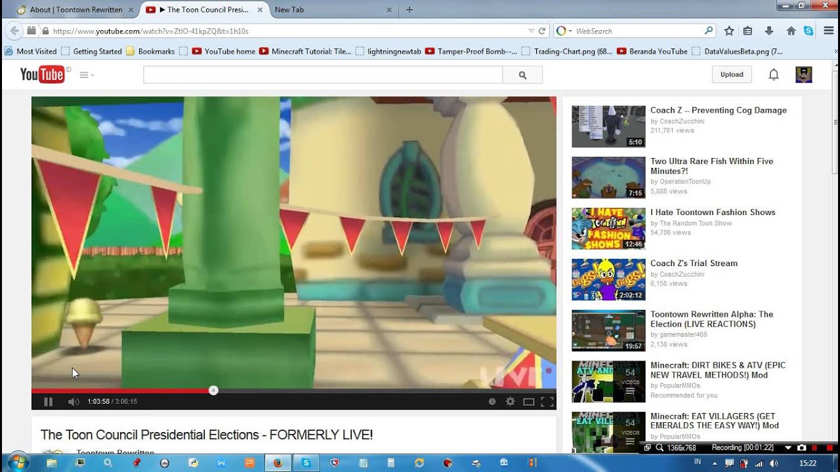Click the red video progress bar scrubber
This screenshot has width=840, height=472.
(x=213, y=390)
